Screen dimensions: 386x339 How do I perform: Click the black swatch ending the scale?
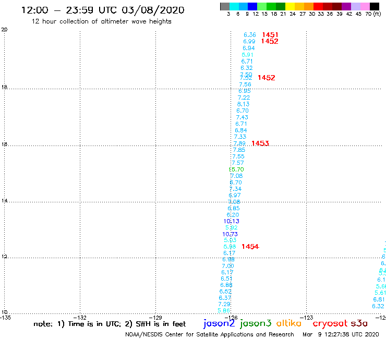(x=374, y=6)
